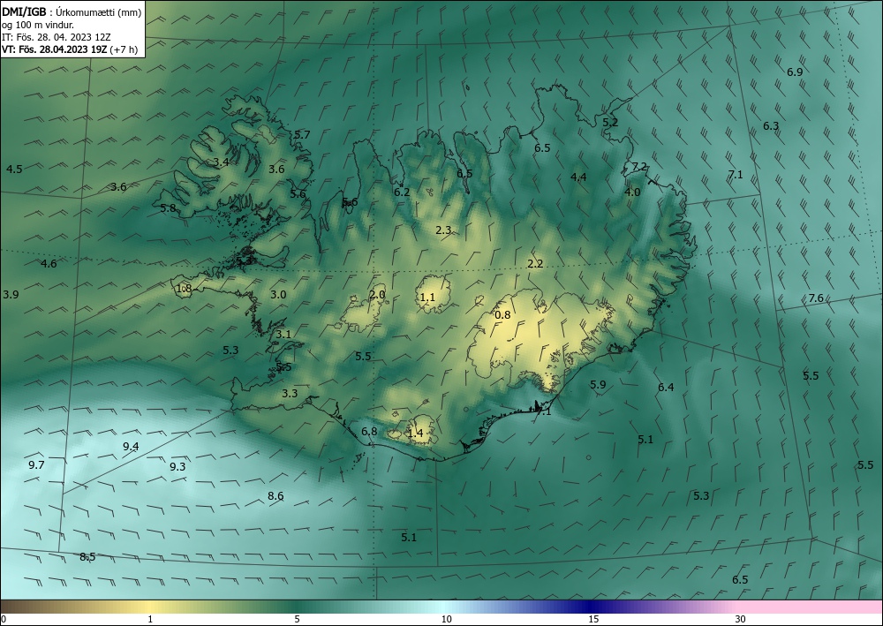This screenshot has height=626, width=883.
Task: Click the 4.4 value label
Action: pos(578,177)
